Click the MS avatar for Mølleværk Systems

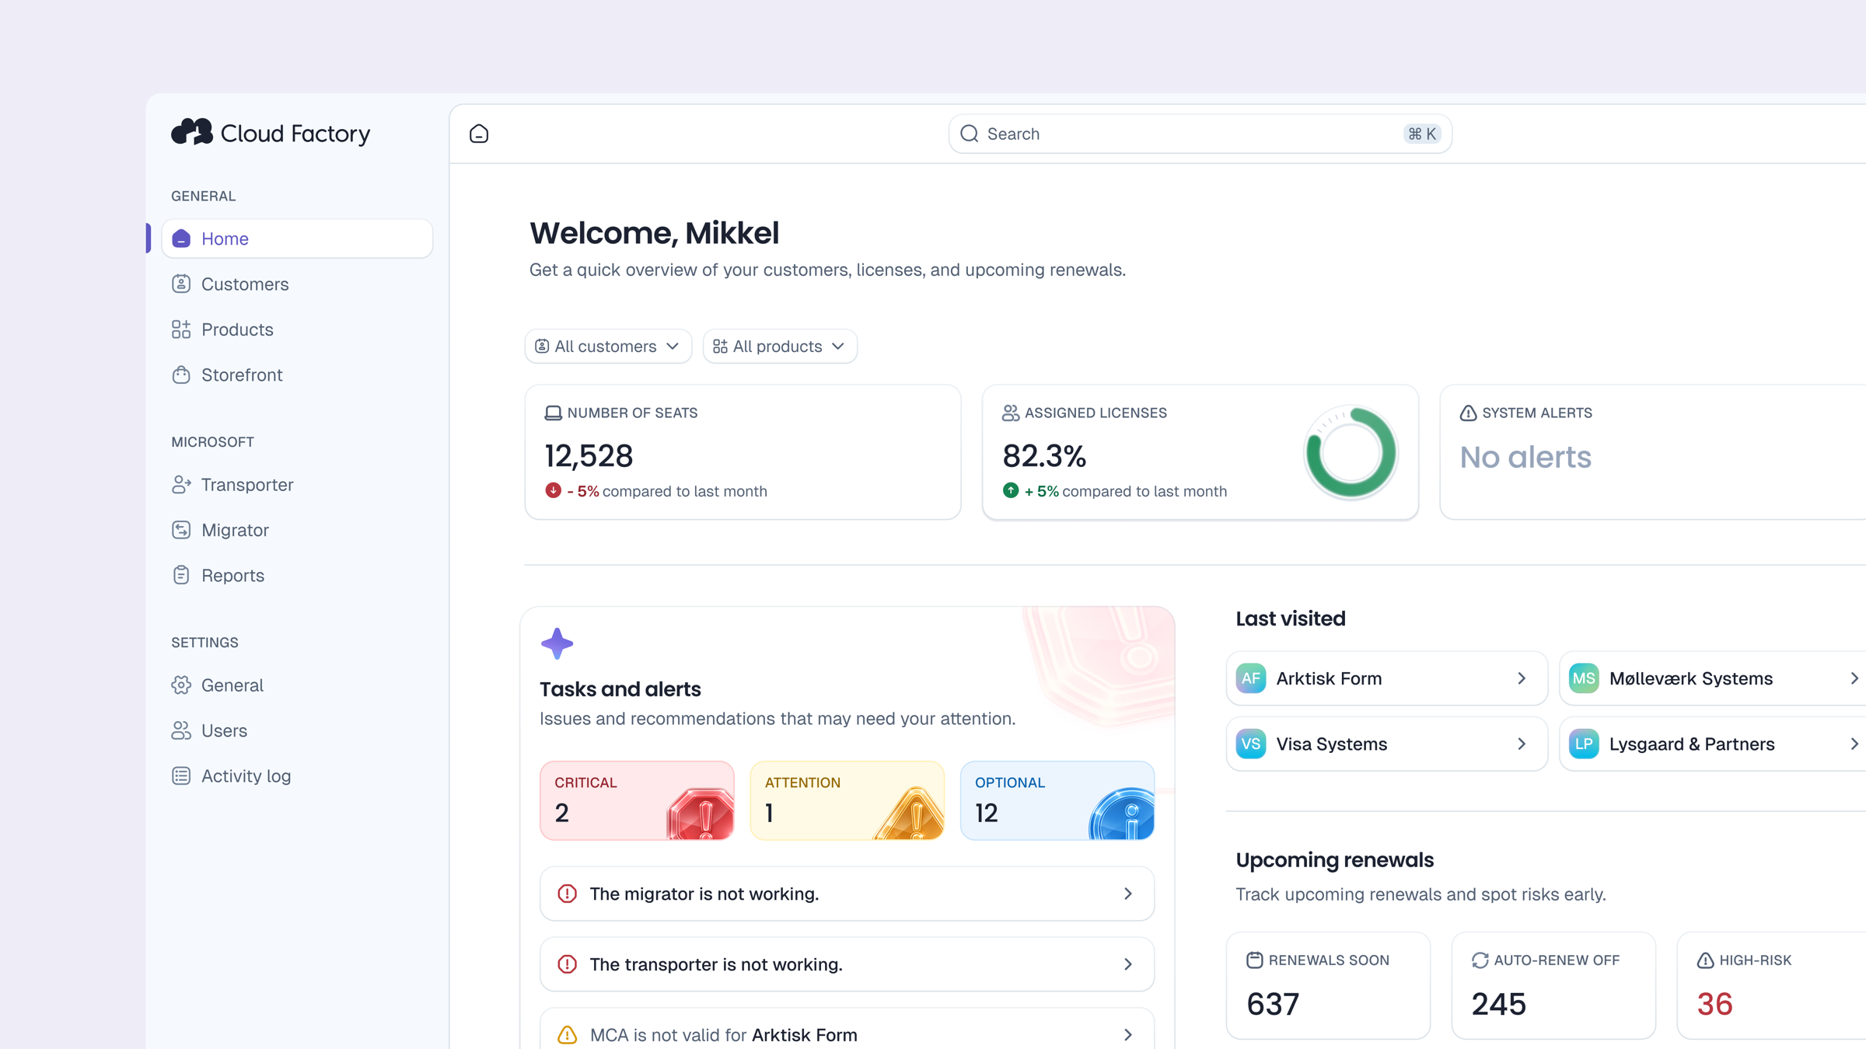point(1583,678)
